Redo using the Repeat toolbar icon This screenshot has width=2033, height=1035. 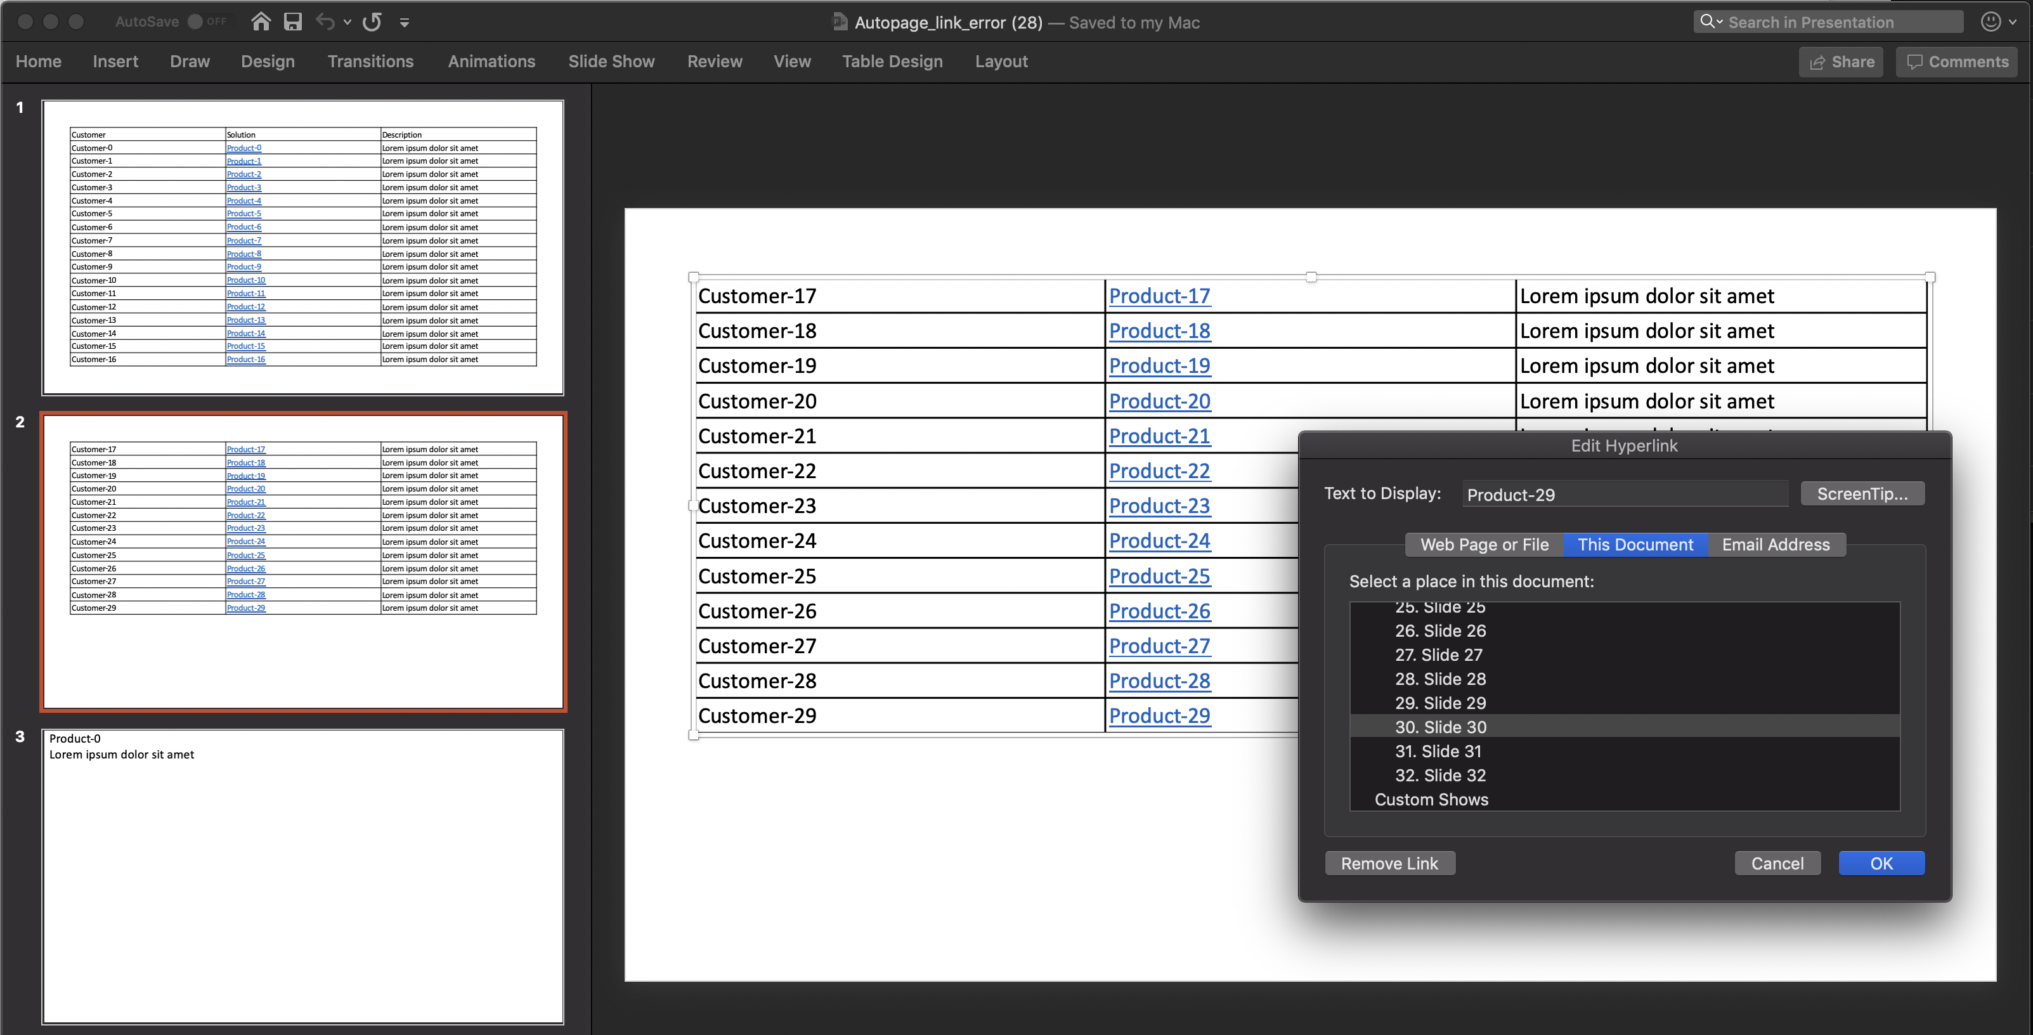point(371,22)
